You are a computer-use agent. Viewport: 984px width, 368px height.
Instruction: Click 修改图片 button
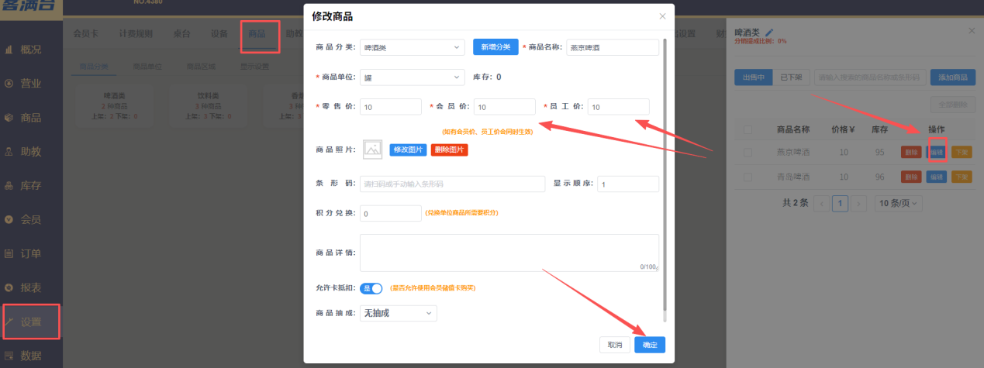pyautogui.click(x=408, y=150)
